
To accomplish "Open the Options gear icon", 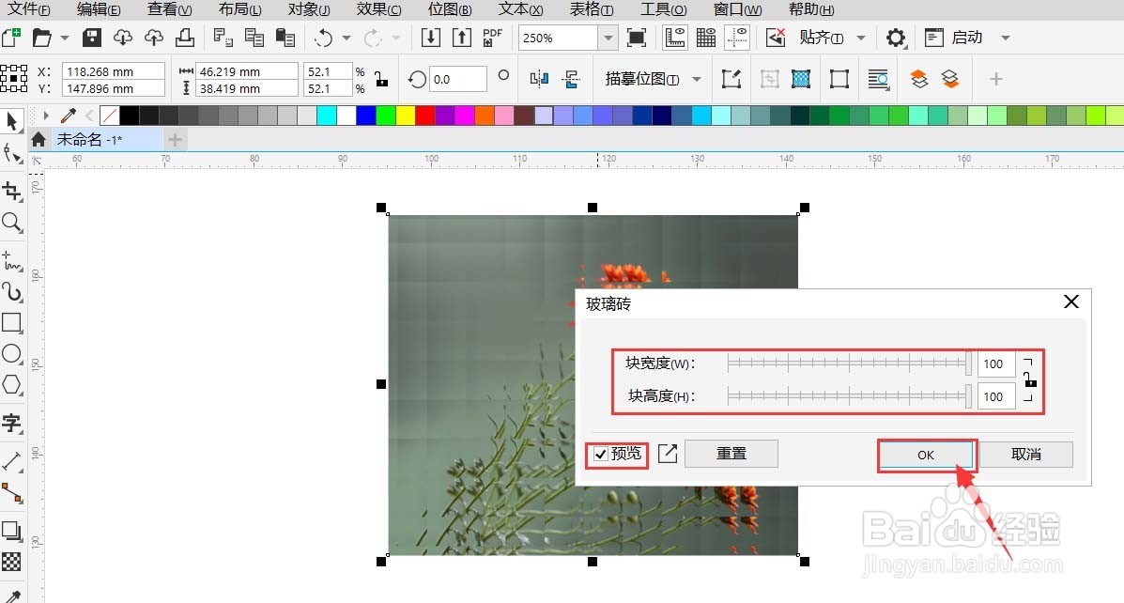I will coord(896,38).
